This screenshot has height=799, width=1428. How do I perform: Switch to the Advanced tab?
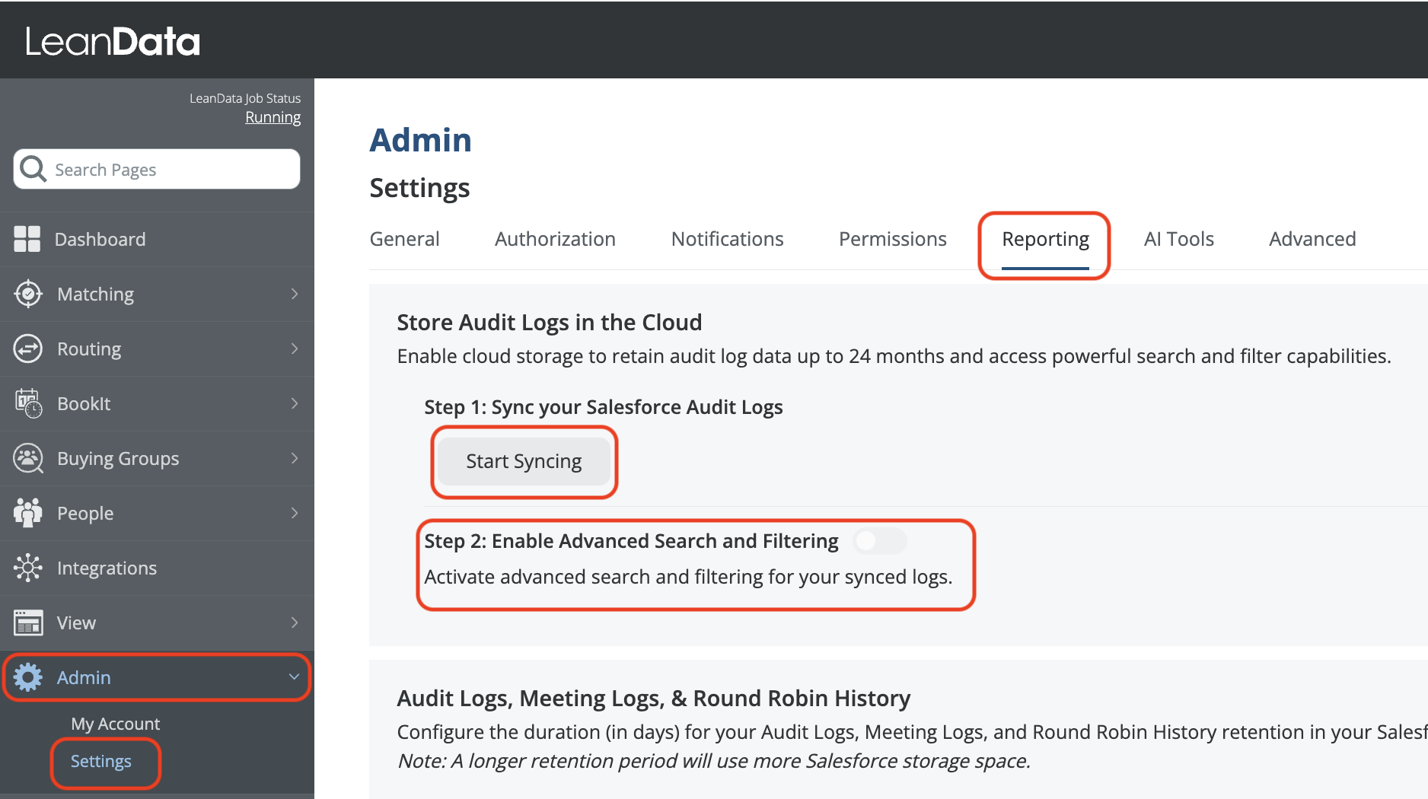(1312, 239)
